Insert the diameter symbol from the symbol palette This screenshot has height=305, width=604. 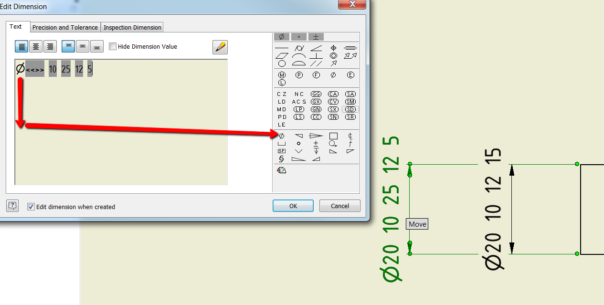point(281,37)
